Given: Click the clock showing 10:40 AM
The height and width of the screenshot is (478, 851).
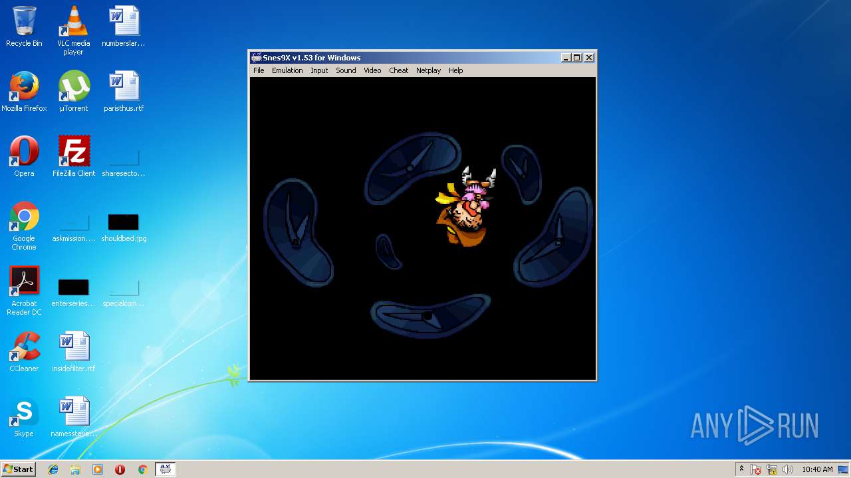Looking at the screenshot, I should click(817, 469).
